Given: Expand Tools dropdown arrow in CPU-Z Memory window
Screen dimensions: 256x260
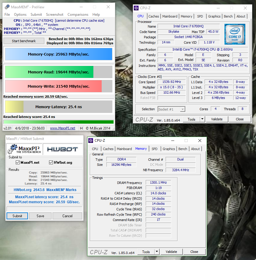Looking at the screenshot, I should (157, 252).
